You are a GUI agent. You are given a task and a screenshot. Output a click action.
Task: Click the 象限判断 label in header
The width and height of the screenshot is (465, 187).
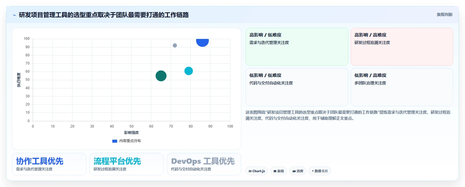[x=444, y=14]
